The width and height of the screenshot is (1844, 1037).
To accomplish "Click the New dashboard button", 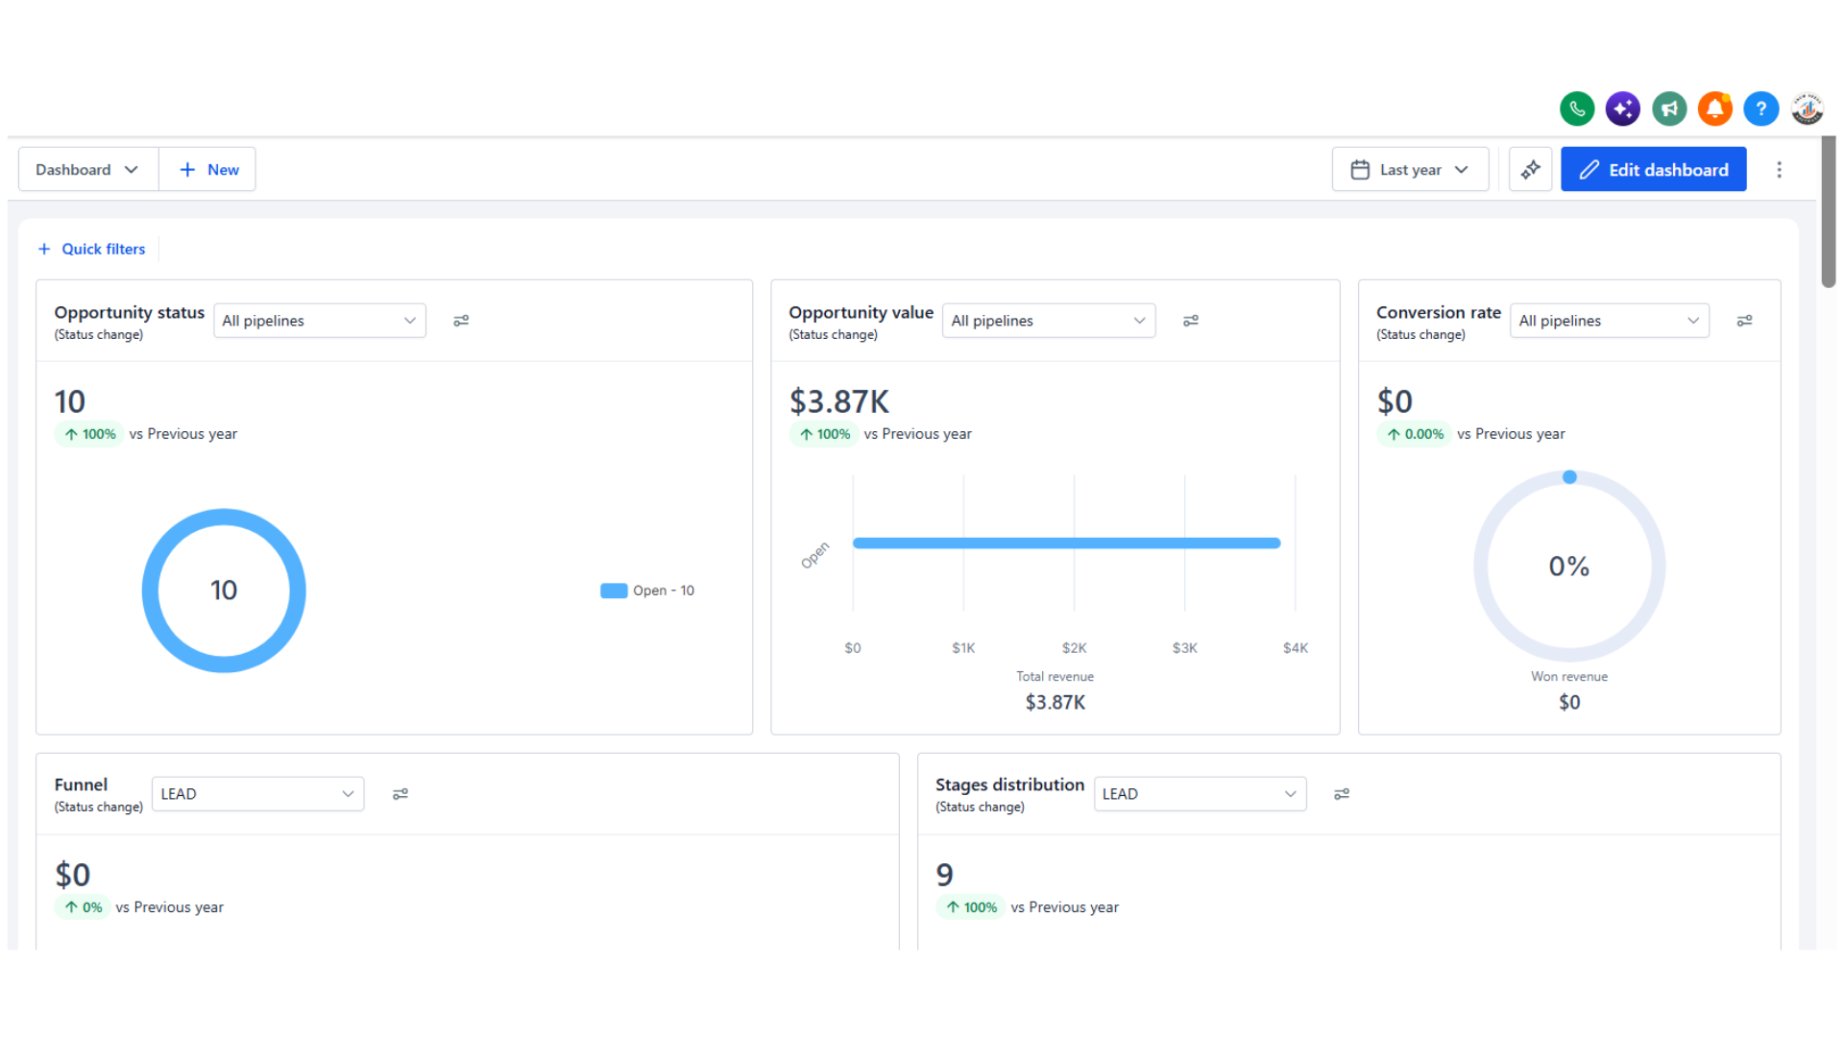I will click(x=207, y=170).
